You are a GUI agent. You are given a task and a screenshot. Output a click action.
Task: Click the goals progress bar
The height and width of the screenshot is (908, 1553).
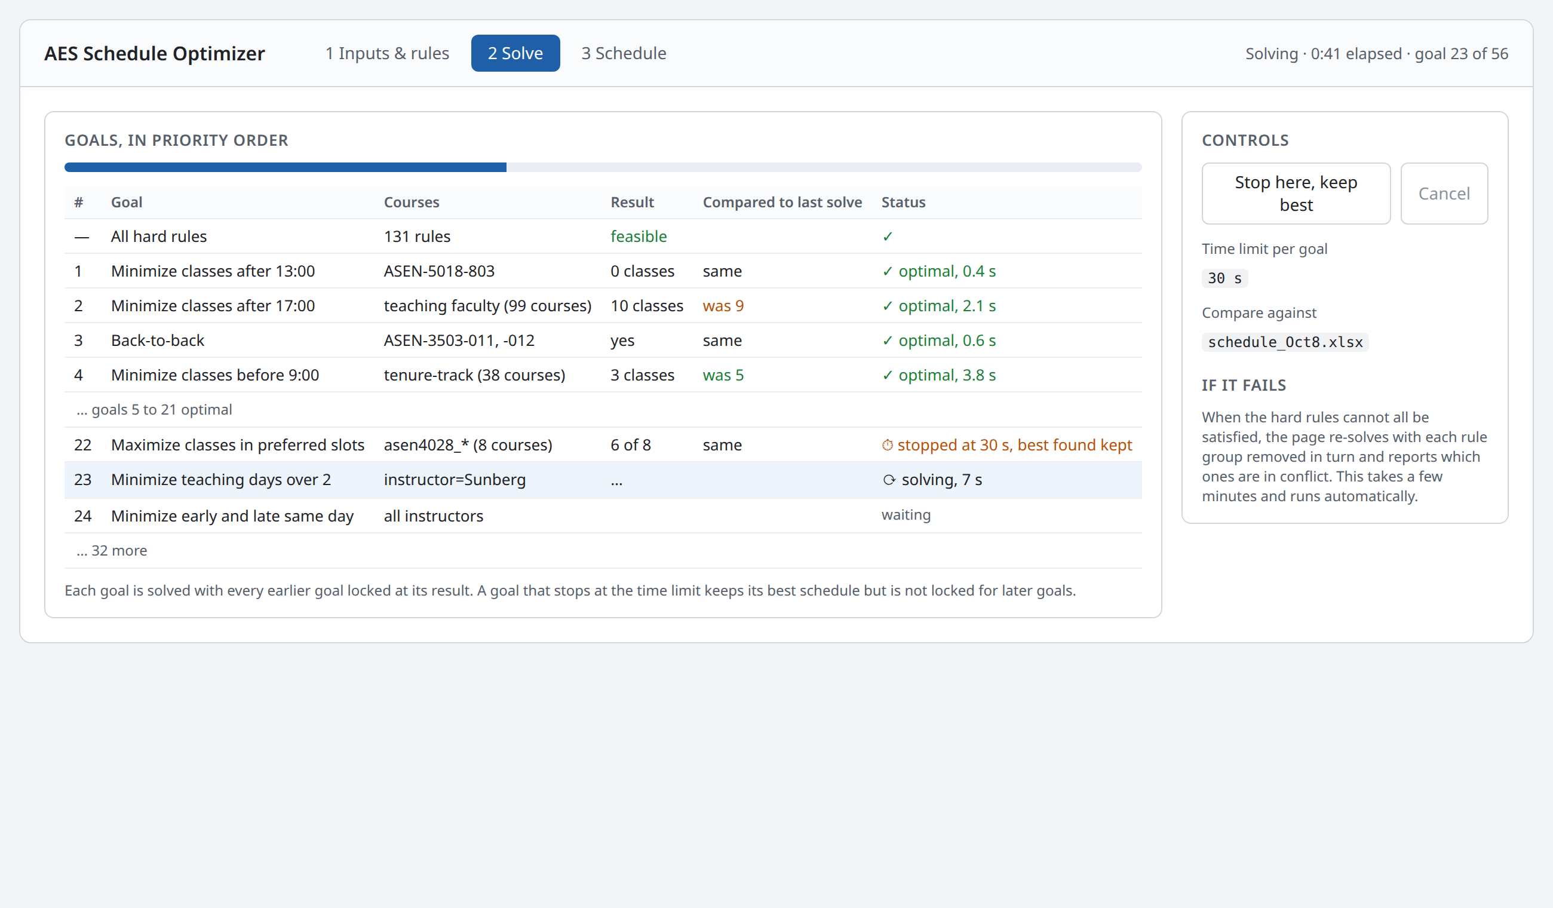(x=603, y=167)
